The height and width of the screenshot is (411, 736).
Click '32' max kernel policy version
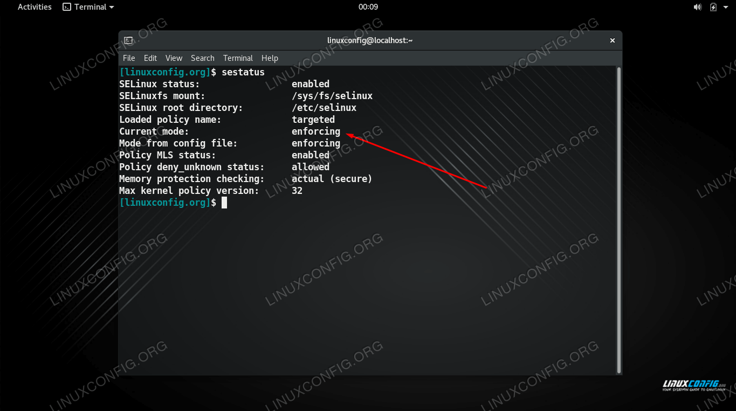tap(297, 191)
